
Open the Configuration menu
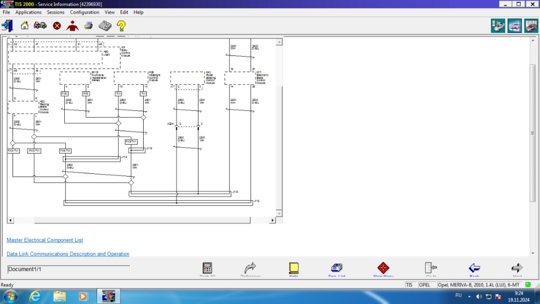pos(84,12)
